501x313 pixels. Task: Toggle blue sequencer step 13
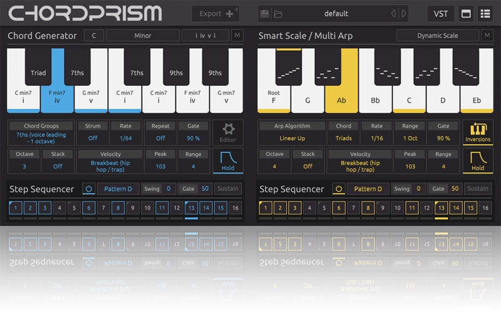point(191,208)
